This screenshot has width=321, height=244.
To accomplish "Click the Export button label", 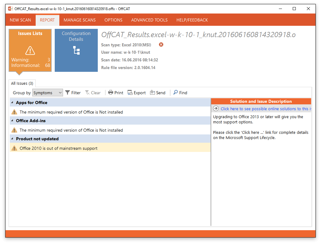I will pos(140,93).
